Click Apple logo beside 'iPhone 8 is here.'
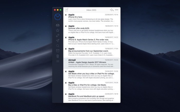The image size is (180, 112). (66, 15)
